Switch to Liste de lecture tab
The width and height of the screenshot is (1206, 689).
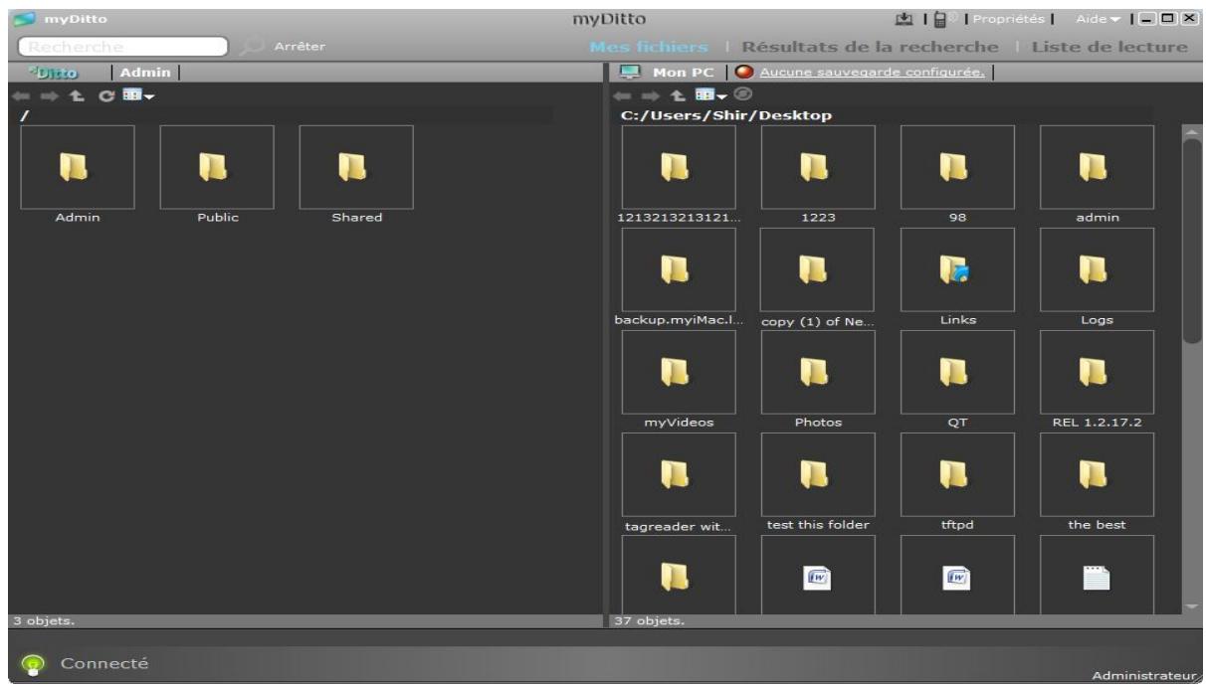(1109, 47)
